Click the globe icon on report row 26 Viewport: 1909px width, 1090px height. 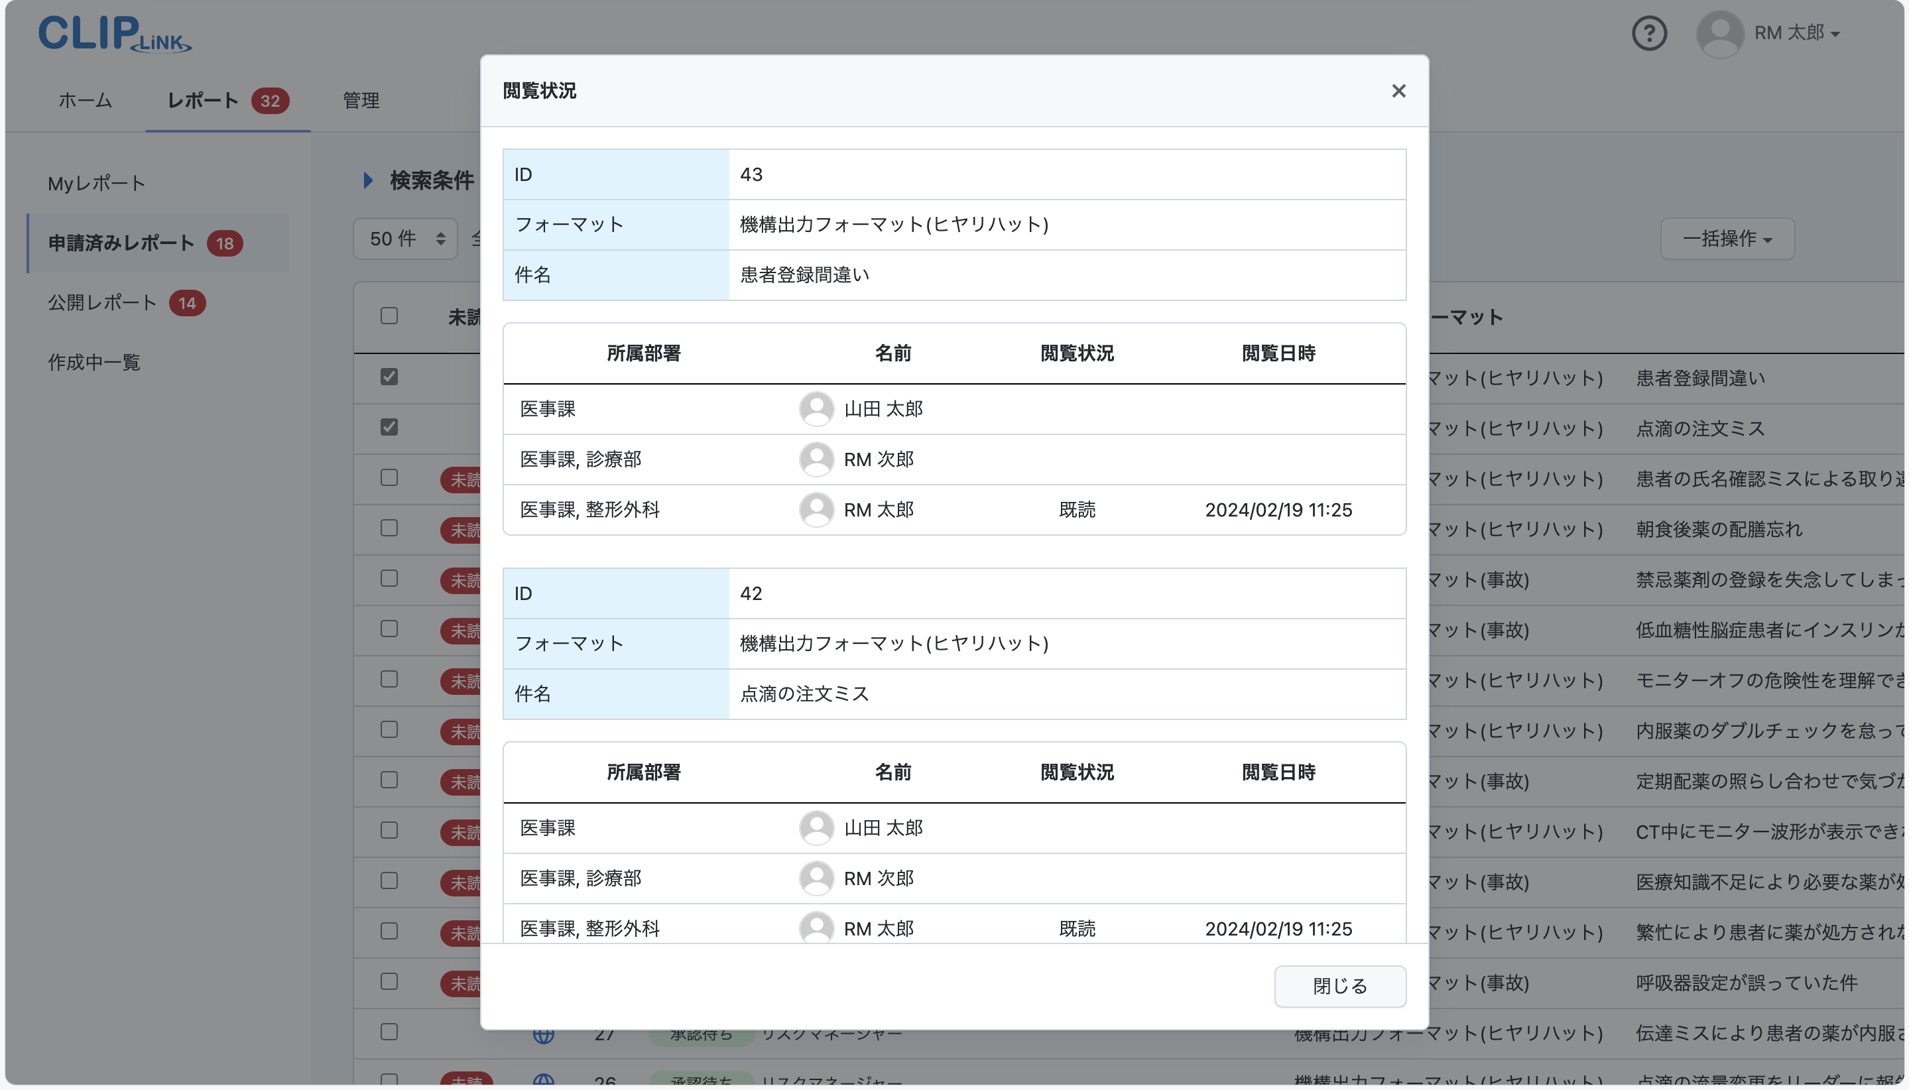(x=544, y=1079)
